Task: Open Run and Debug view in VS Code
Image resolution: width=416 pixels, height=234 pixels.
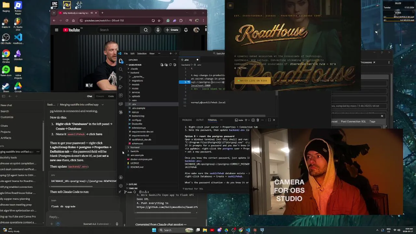Action: coord(121,87)
